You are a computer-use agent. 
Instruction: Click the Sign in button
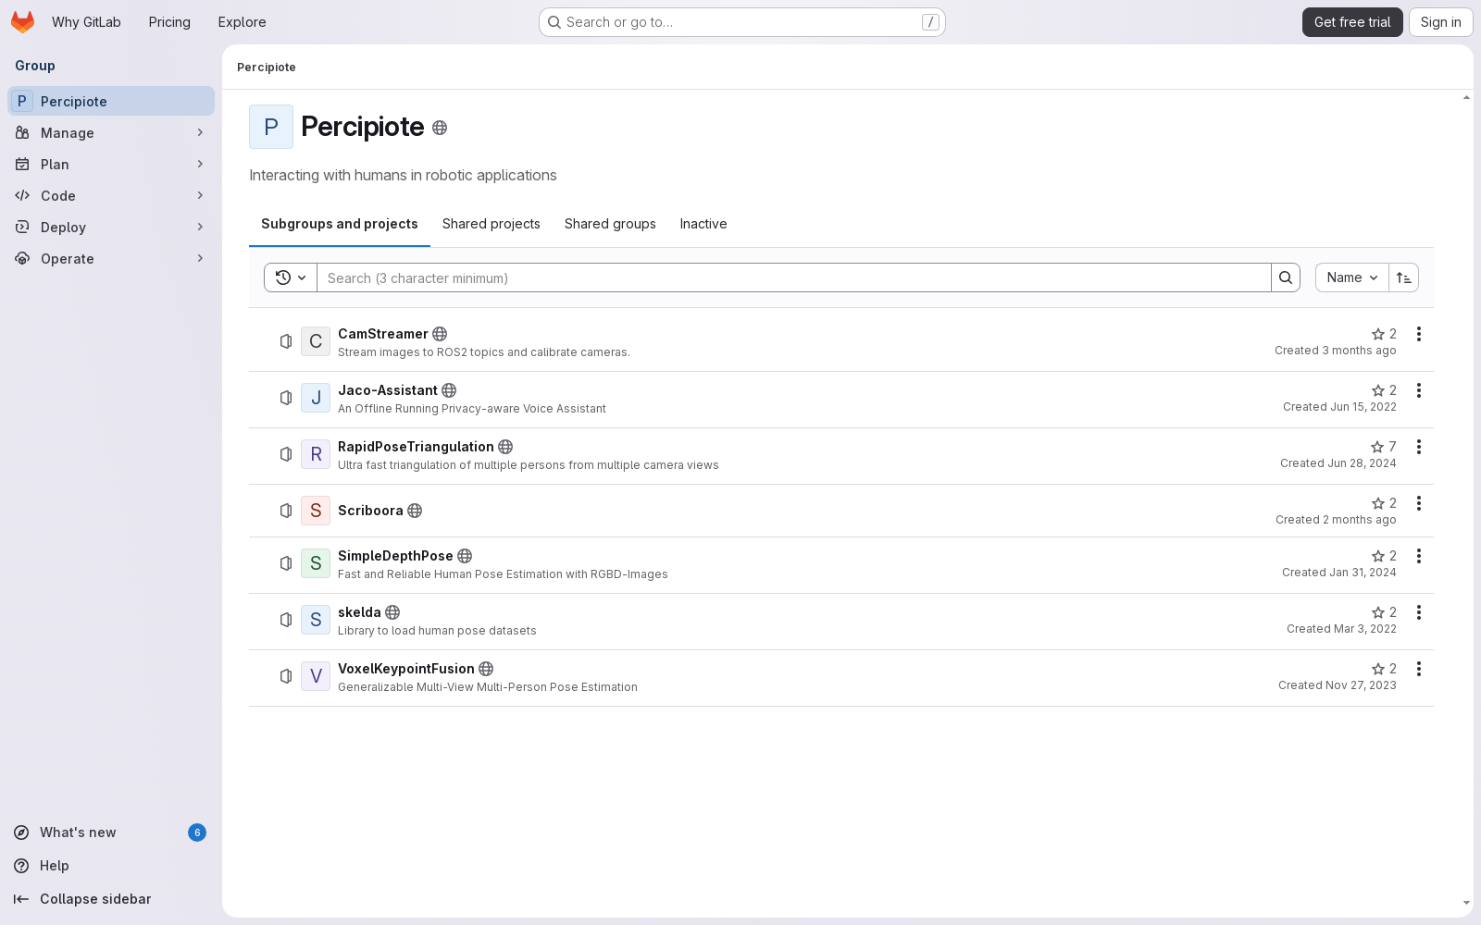point(1440,22)
